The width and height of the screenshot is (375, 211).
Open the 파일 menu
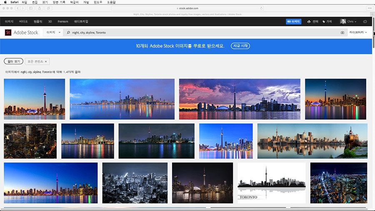tap(25, 2)
